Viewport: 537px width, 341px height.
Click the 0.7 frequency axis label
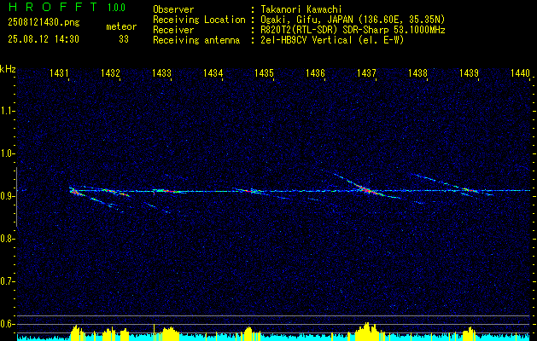tap(7, 281)
